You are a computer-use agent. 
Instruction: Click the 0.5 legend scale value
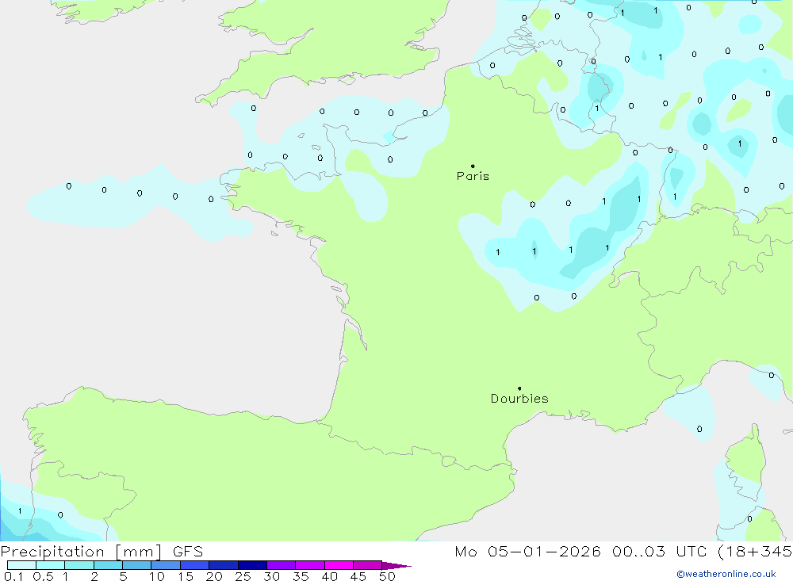(43, 576)
